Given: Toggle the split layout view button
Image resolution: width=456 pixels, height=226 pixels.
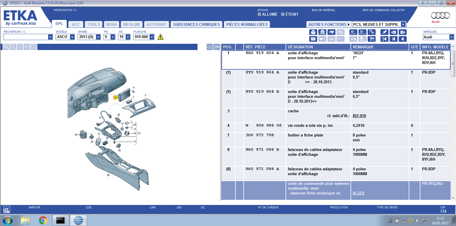Looking at the screenshot, I should pos(209,47).
